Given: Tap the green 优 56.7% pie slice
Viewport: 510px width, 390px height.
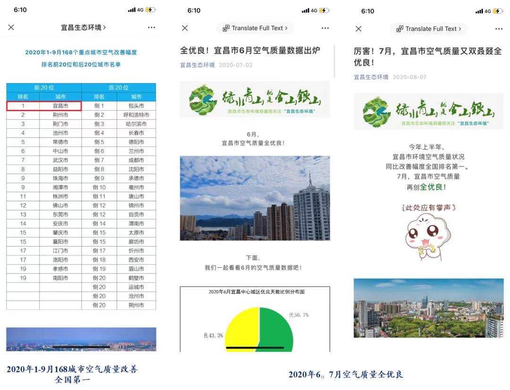Looking at the screenshot, I should click(x=276, y=330).
